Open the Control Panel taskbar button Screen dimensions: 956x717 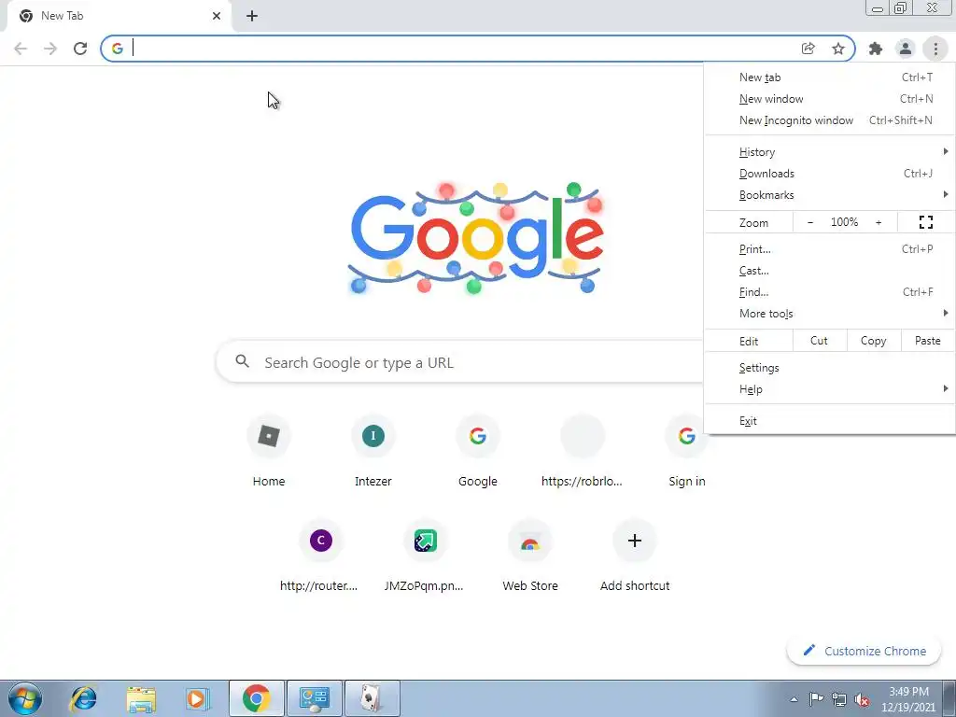[x=315, y=698]
